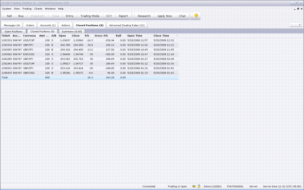Click the Report toolbar button
This screenshot has width=304, height=190.
(123, 16)
